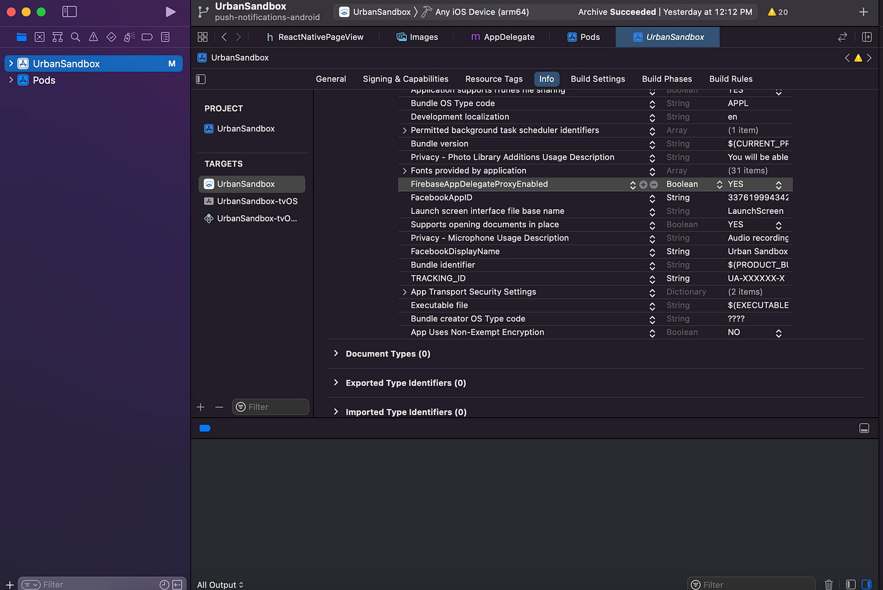The width and height of the screenshot is (883, 590).
Task: Open the Debug navigator spray icon
Action: [129, 37]
